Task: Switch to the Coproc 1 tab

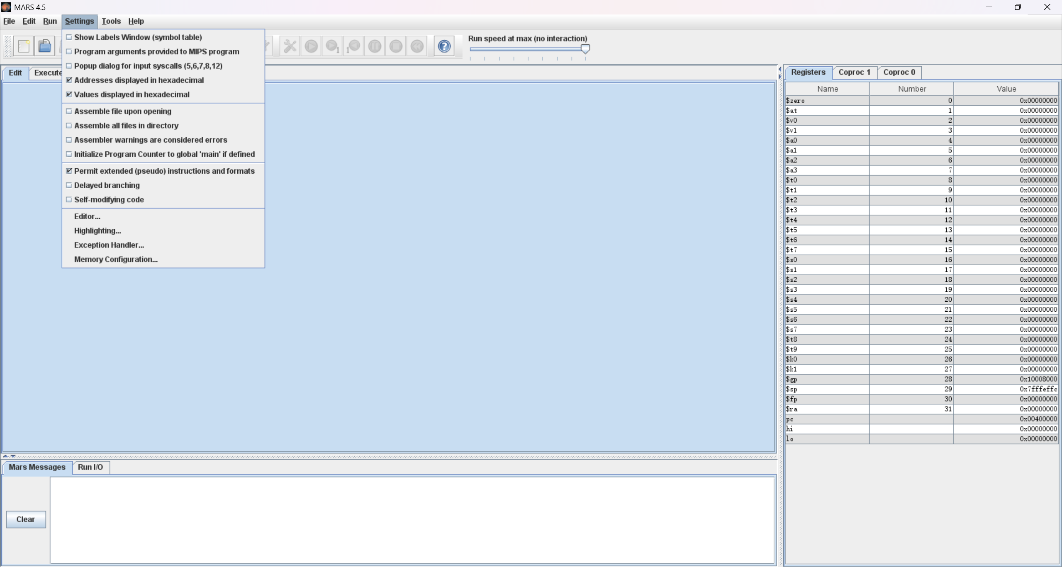Action: pos(854,72)
